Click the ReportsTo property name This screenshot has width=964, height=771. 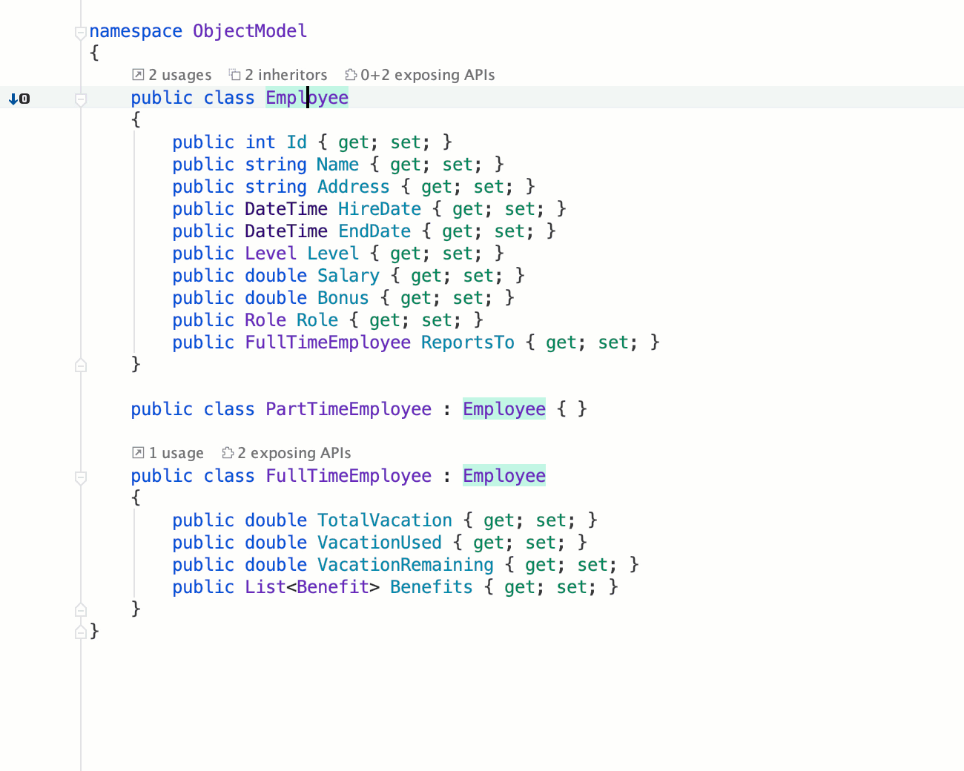pos(467,342)
